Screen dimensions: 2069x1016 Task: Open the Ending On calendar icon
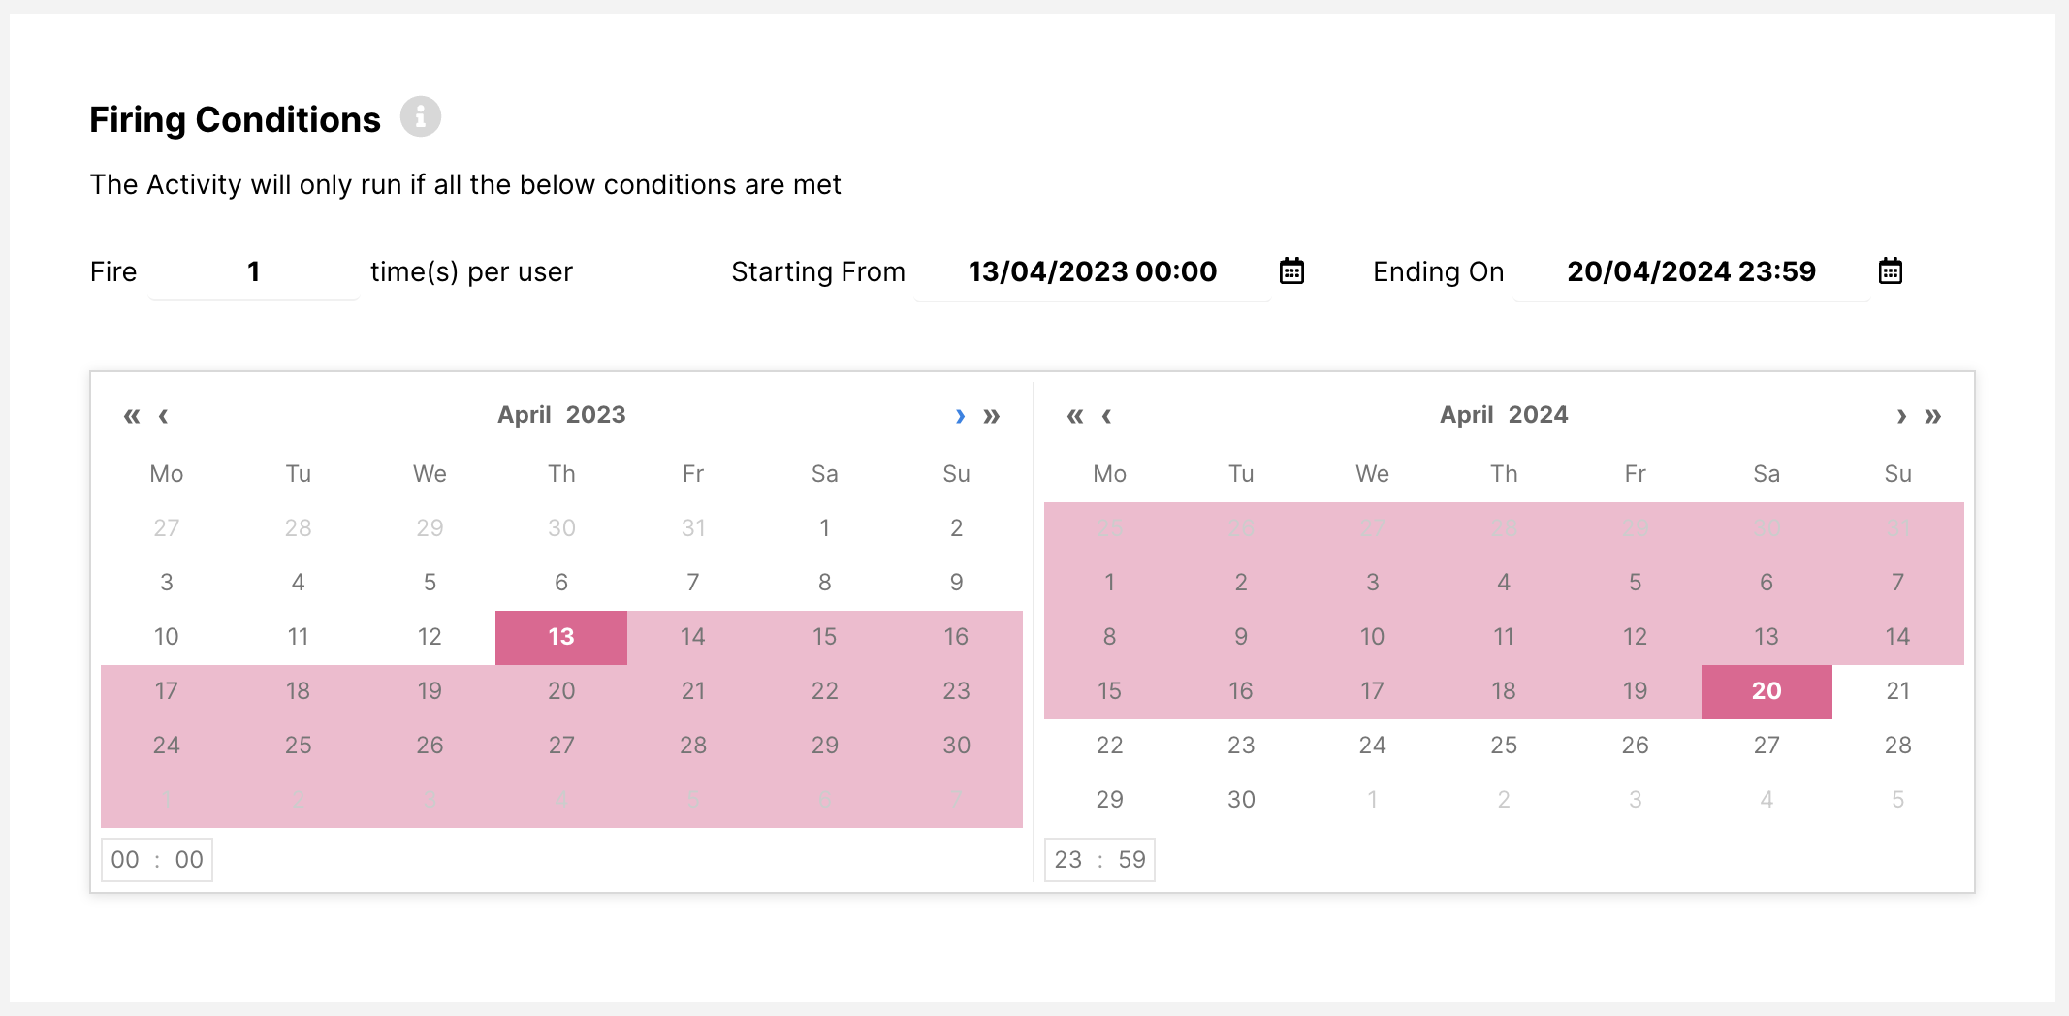click(x=1890, y=271)
